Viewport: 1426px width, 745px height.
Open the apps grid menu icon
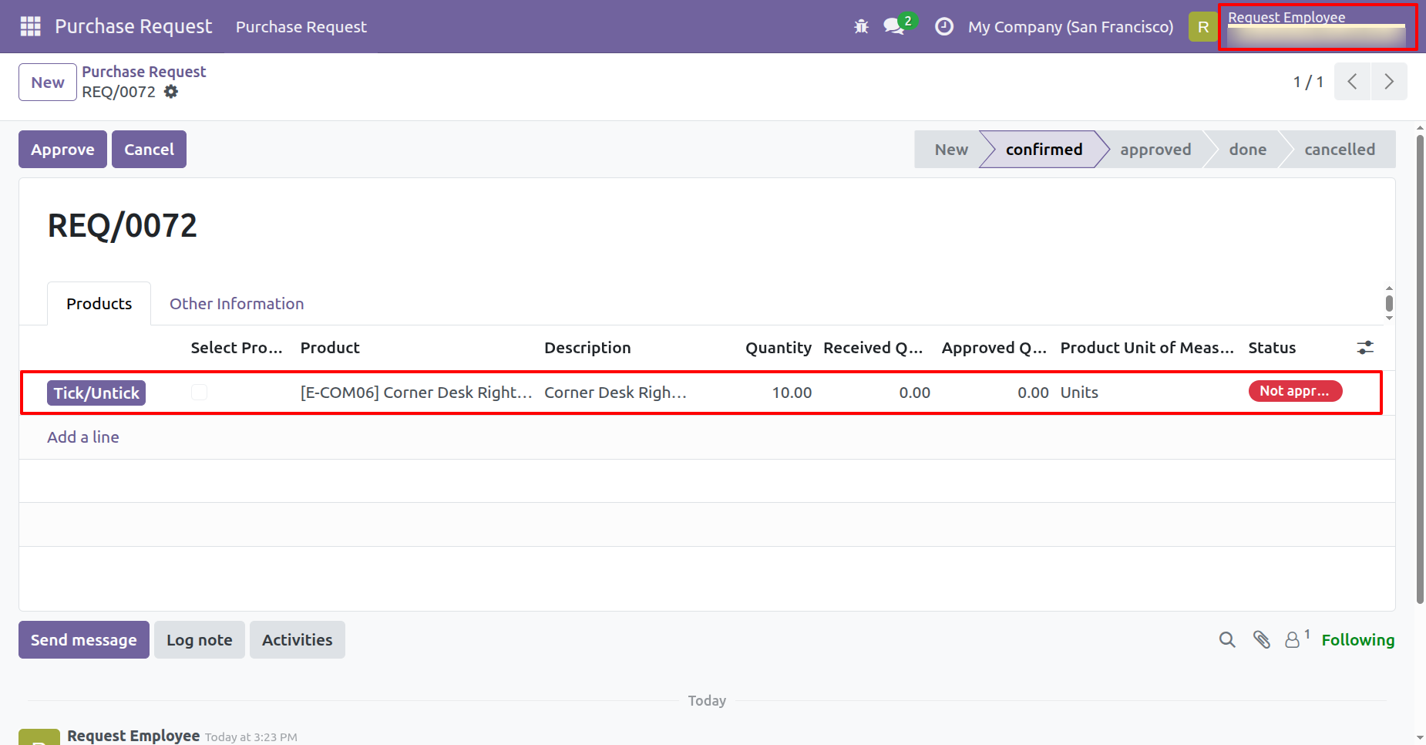tap(30, 26)
